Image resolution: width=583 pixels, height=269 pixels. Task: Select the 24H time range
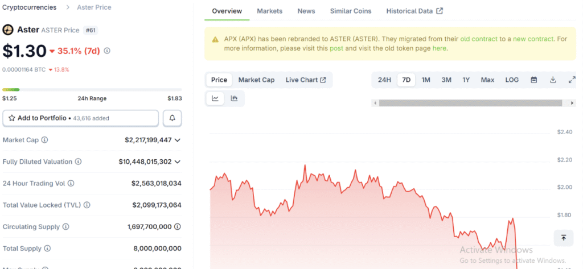384,80
